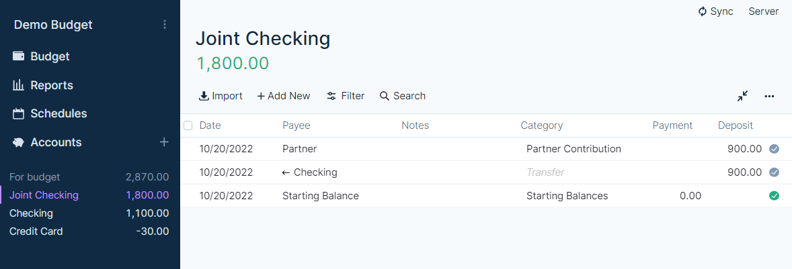Open the Server menu
The height and width of the screenshot is (269, 792).
point(763,11)
